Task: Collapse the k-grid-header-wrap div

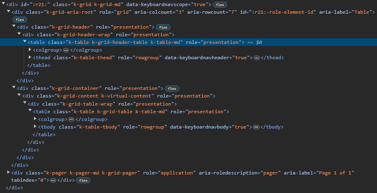Action: pos(19,35)
